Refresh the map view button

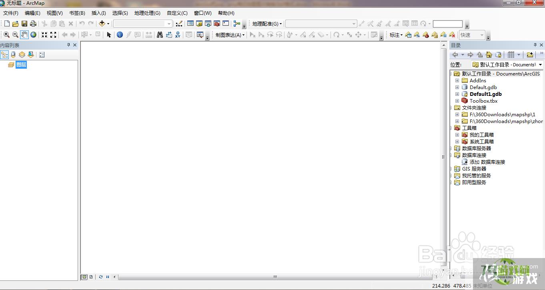pyautogui.click(x=101, y=277)
